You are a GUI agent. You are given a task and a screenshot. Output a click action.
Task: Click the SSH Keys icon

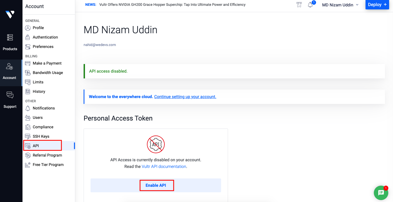28,136
